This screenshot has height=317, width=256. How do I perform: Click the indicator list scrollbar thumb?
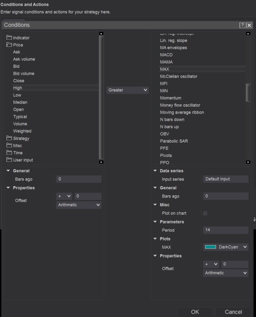pos(248,93)
